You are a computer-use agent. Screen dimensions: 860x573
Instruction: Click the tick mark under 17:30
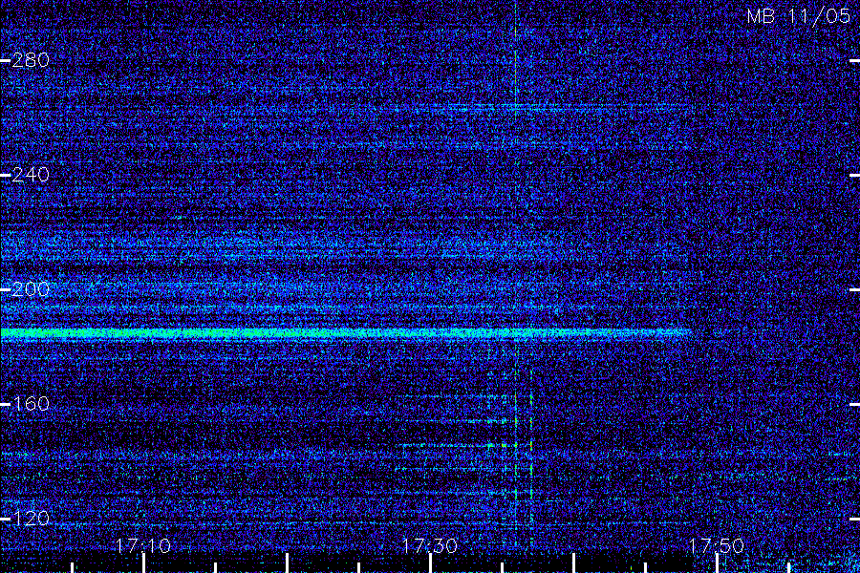(x=430, y=563)
